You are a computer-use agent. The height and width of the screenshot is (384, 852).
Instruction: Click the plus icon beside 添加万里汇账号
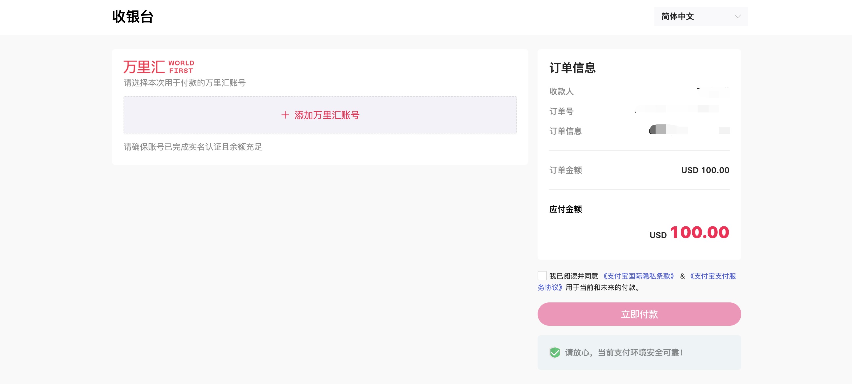[x=285, y=115]
